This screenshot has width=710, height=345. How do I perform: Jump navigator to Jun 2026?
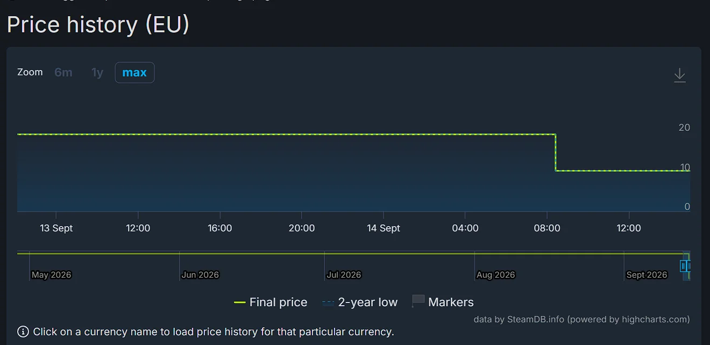point(200,274)
